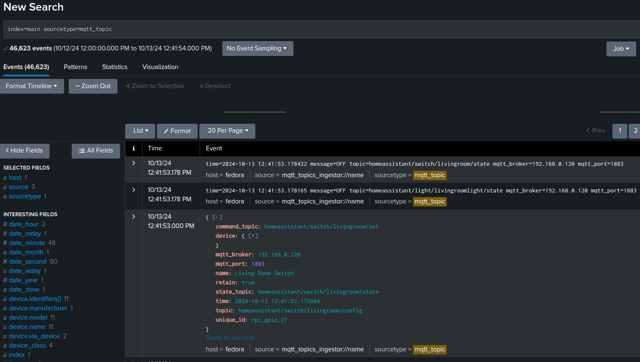
Task: Click mqtt_port value 1883 in JSON
Action: click(x=258, y=264)
